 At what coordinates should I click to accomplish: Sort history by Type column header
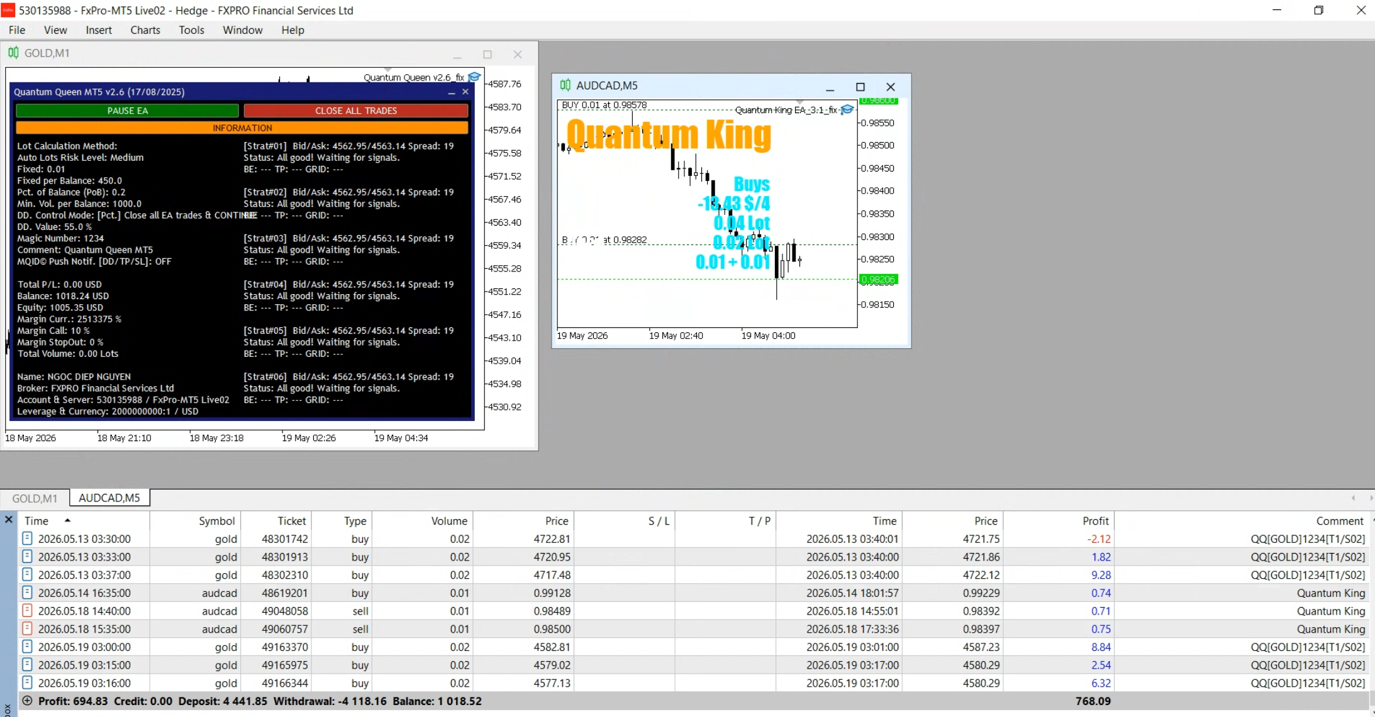click(342, 521)
